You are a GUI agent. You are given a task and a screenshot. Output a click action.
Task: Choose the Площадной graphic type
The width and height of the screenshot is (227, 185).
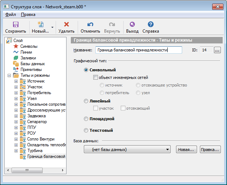pyautogui.click(x=86, y=119)
